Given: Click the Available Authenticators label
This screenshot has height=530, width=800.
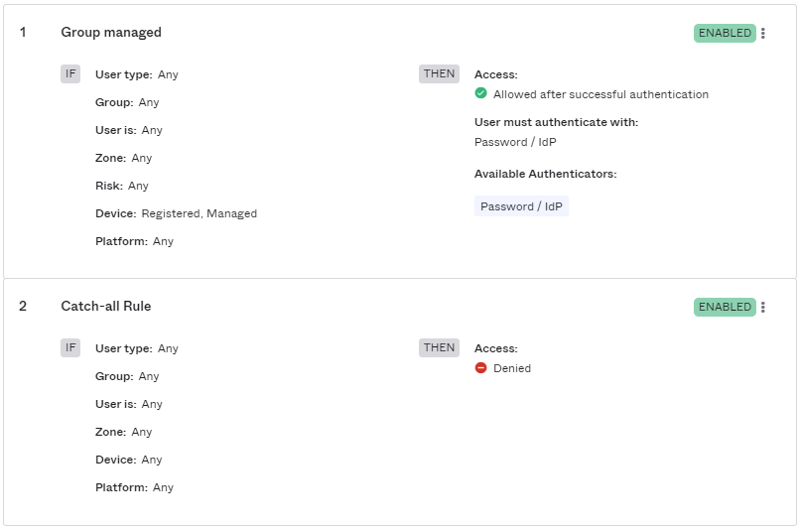Looking at the screenshot, I should (x=545, y=174).
